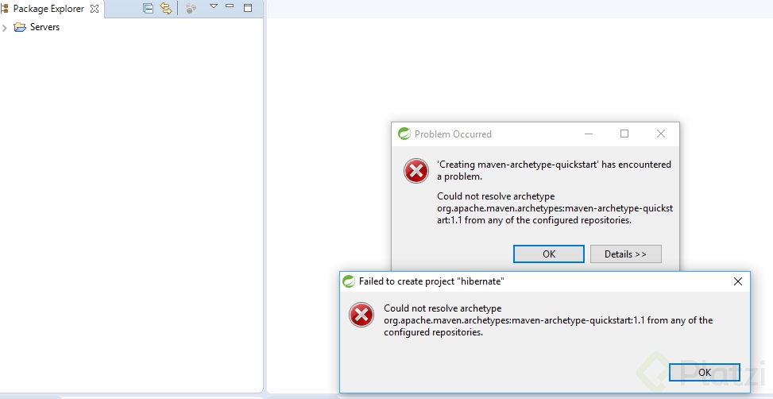This screenshot has width=773, height=399.
Task: Click "Could not resolve archetype" text in Problem Occurred
Action: [x=496, y=196]
